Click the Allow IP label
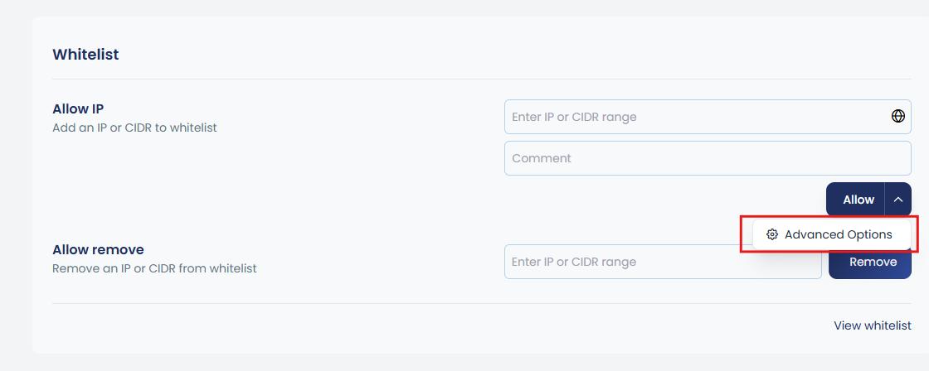Screen dimensions: 929x371 [x=78, y=109]
